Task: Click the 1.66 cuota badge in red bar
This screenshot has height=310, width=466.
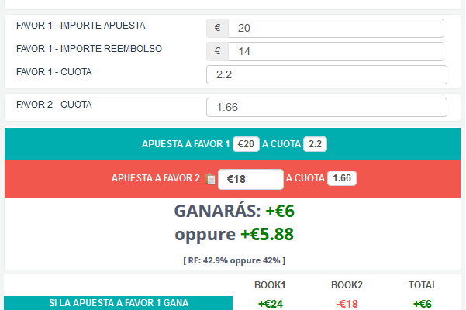Action: click(x=342, y=178)
